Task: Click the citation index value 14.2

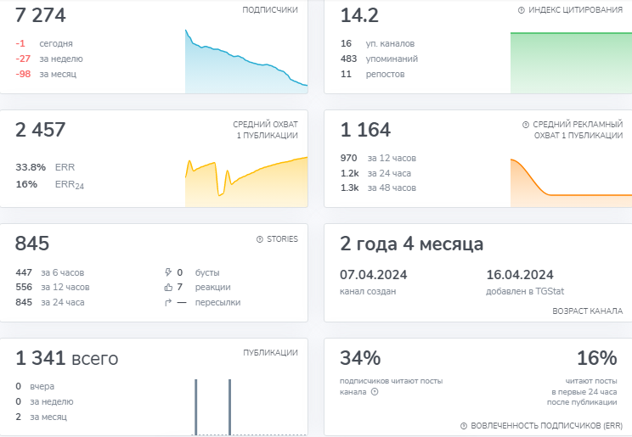Action: tap(359, 15)
